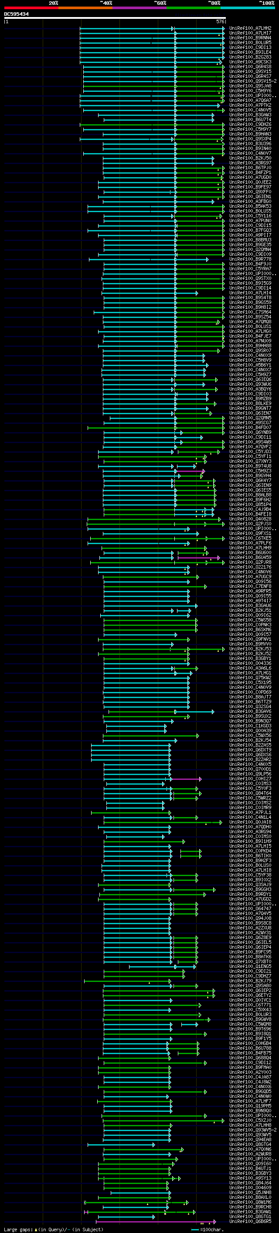Viewport: 279px width, 1233px height.
Task: Select the UniRef100_A7PTK2 label
Action: pos(250,105)
